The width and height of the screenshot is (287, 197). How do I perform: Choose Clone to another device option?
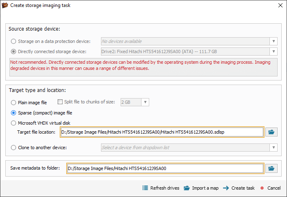point(13,148)
